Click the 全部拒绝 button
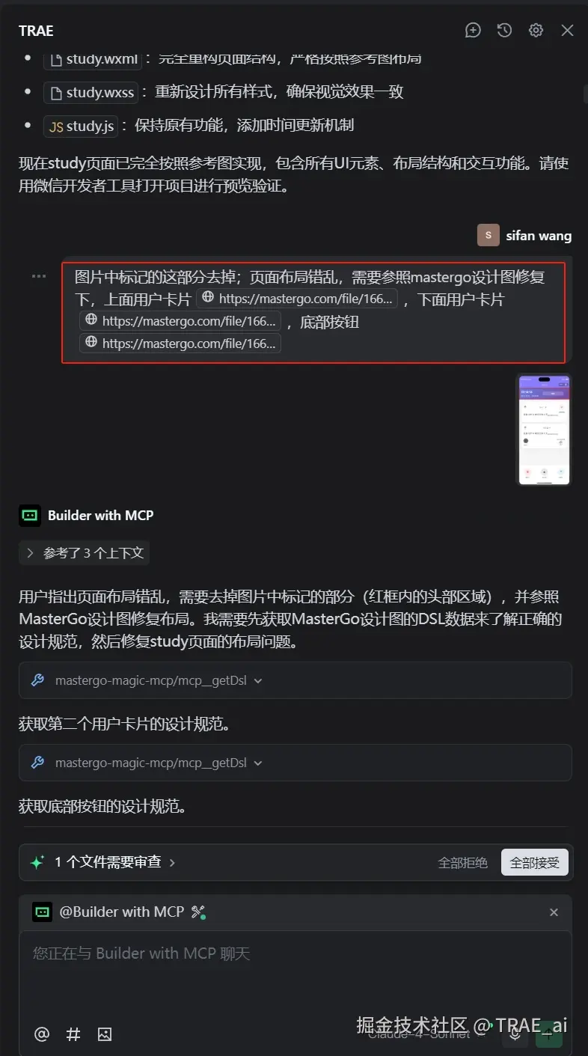Image resolution: width=588 pixels, height=1056 pixels. tap(462, 862)
